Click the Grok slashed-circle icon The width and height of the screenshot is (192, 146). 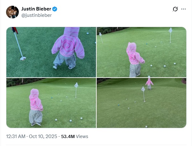click(175, 9)
